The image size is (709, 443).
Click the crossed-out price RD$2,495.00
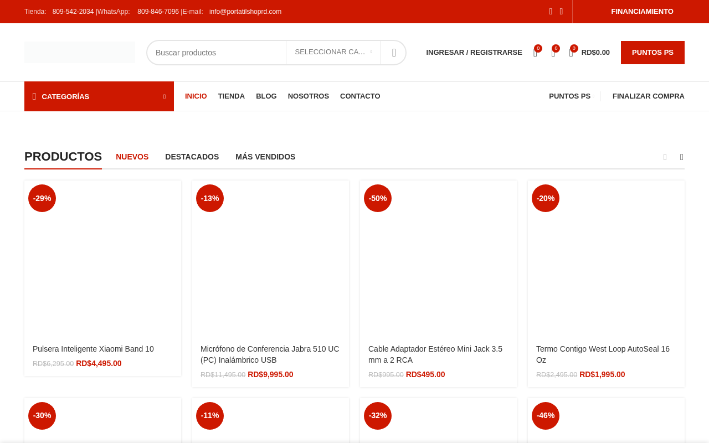(557, 375)
